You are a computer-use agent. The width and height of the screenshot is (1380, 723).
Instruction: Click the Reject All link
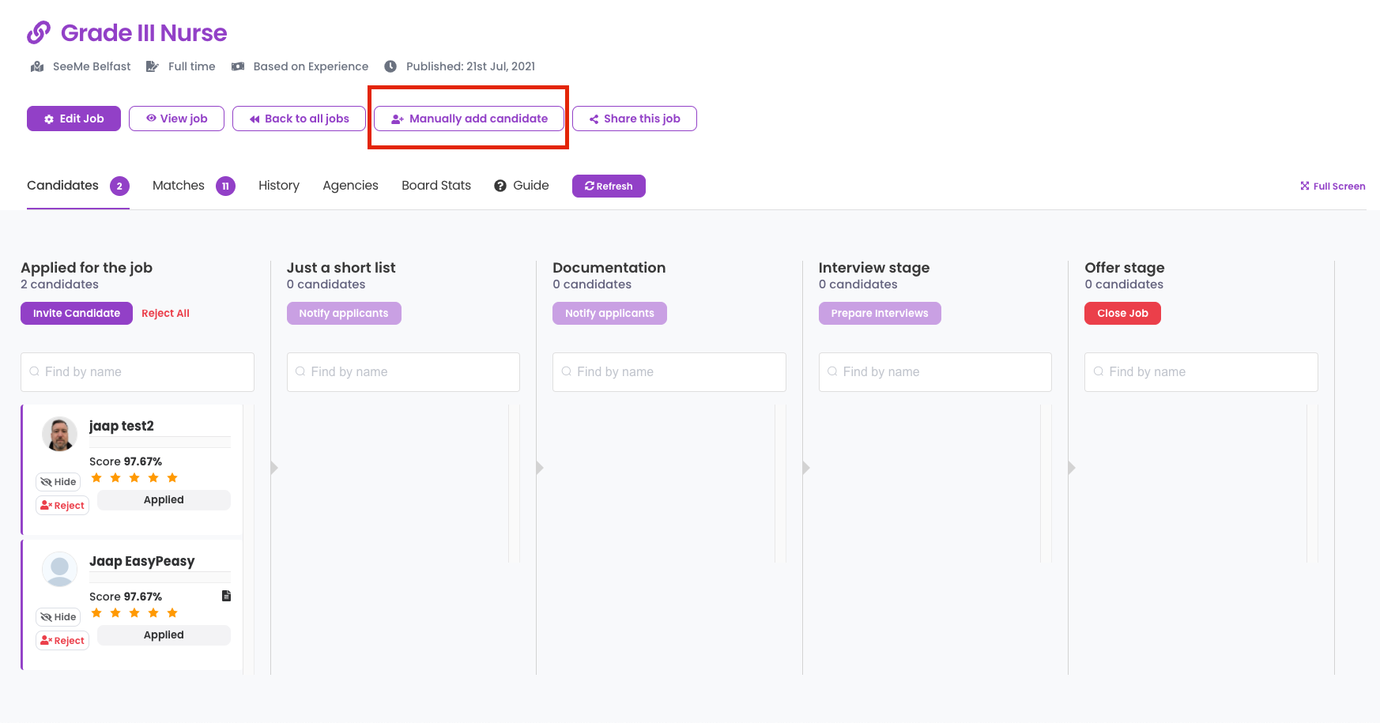click(165, 314)
